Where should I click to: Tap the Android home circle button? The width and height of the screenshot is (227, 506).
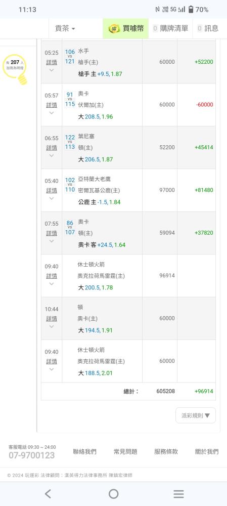[x=113, y=494]
